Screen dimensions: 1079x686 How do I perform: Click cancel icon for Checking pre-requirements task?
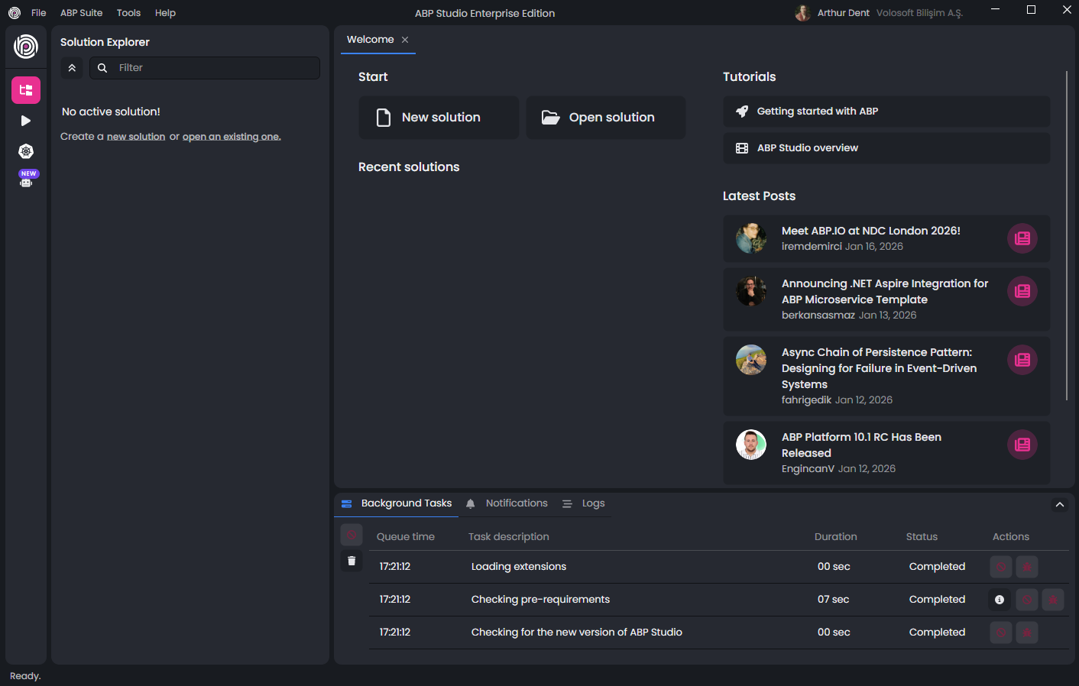[x=1027, y=600]
